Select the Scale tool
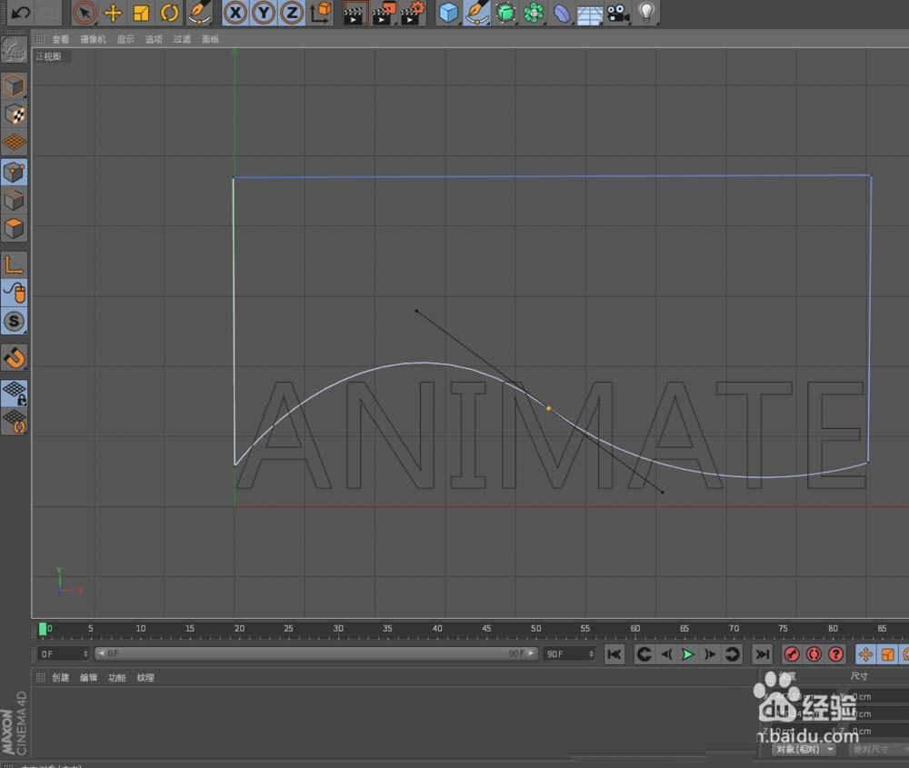This screenshot has width=909, height=768. 141,13
